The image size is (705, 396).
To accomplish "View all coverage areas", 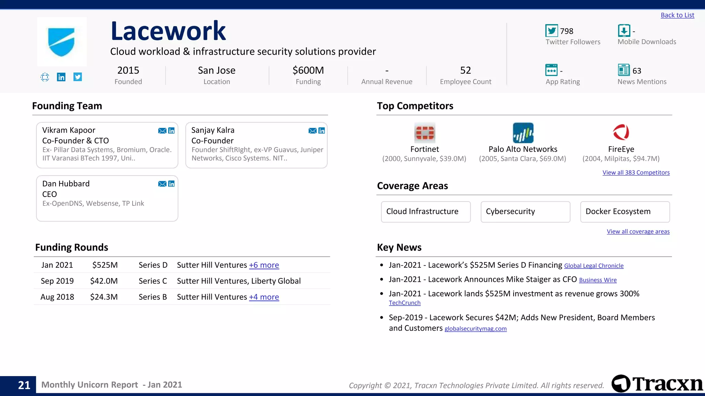I will (x=638, y=232).
